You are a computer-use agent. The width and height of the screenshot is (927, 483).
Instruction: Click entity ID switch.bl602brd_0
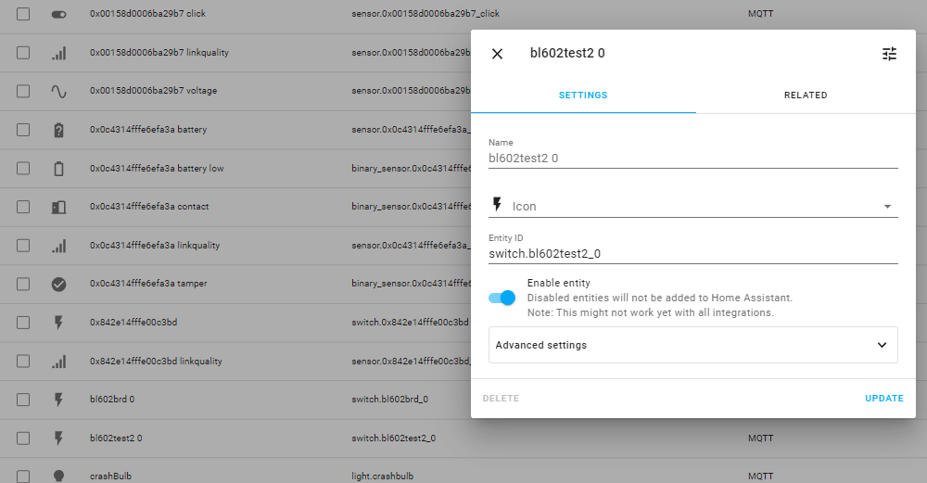[x=389, y=399]
